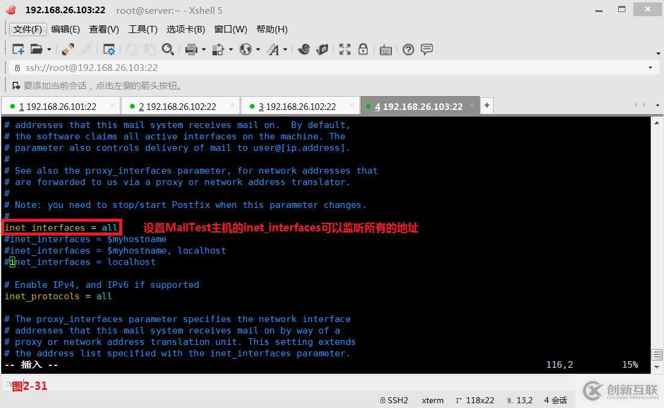The width and height of the screenshot is (664, 408).
Task: Open session properties gear window icon
Action: [x=109, y=49]
